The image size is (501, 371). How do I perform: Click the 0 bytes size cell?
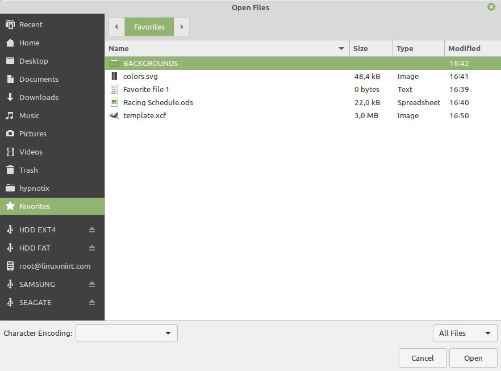pos(367,89)
